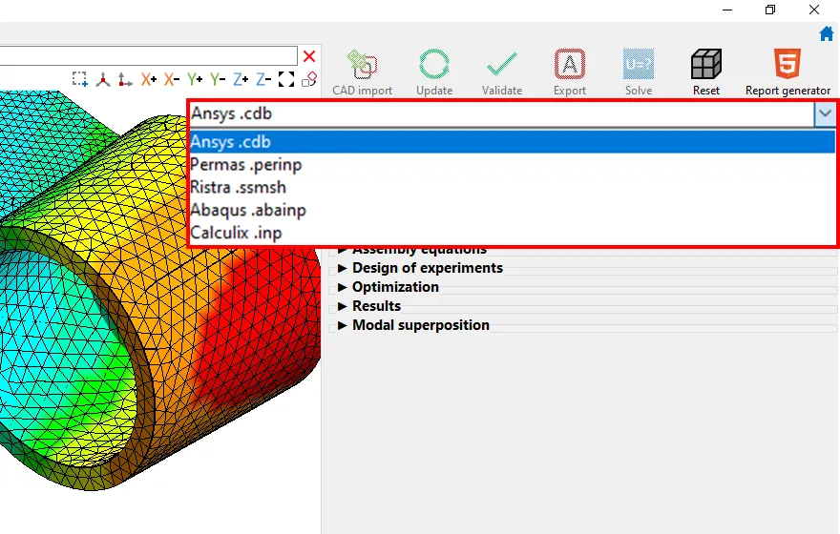This screenshot has height=534, width=840.
Task: Select Permas .perinp from the list
Action: pyautogui.click(x=246, y=165)
